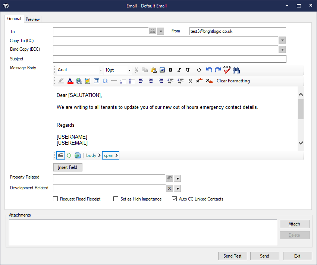Click the house icon beside Property Related
The height and width of the screenshot is (265, 317).
tap(169, 179)
